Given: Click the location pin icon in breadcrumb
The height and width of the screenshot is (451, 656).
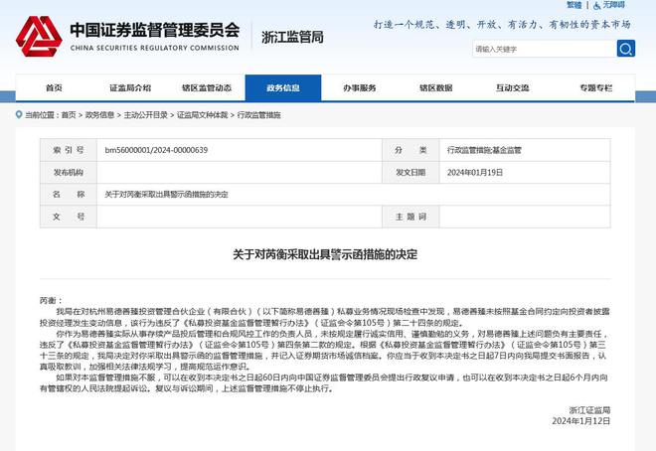Looking at the screenshot, I should 19,114.
